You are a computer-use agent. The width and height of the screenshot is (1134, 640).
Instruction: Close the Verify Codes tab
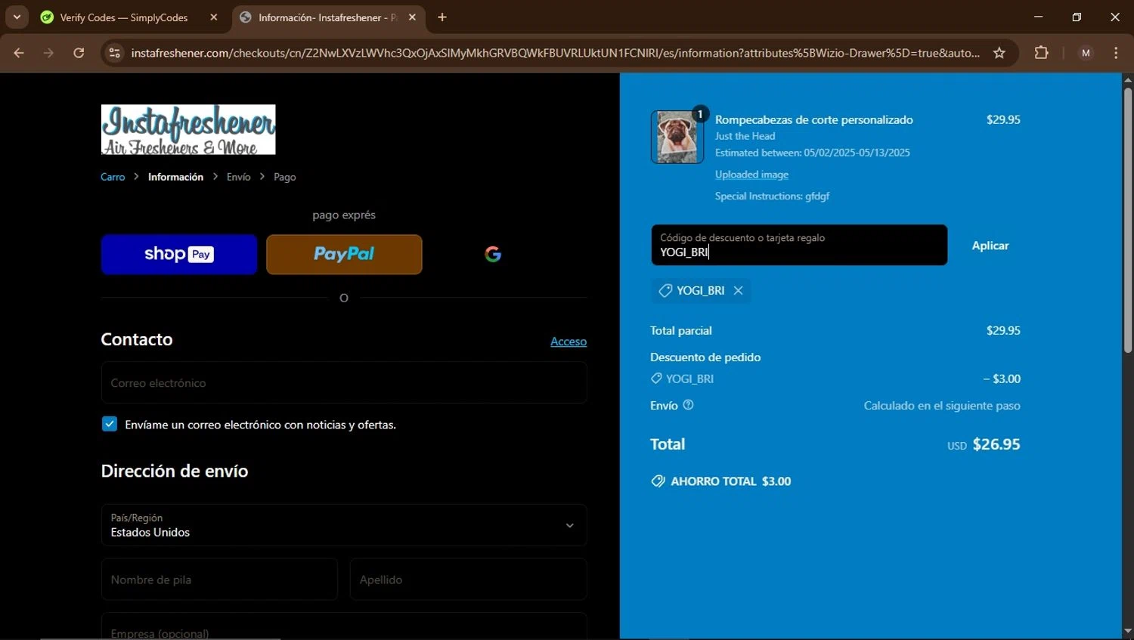click(x=214, y=17)
